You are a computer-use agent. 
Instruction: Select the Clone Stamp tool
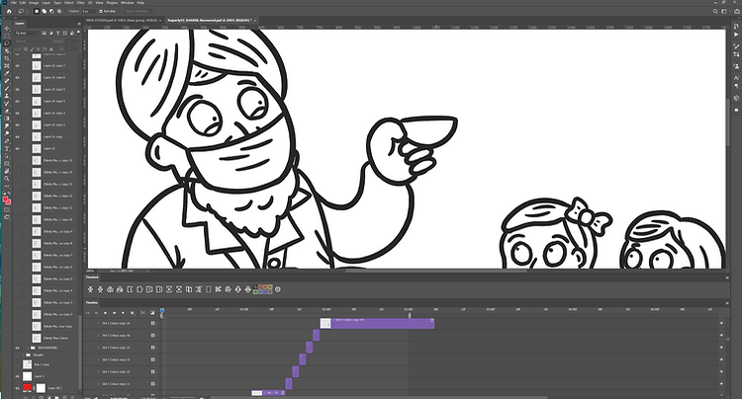click(x=7, y=96)
